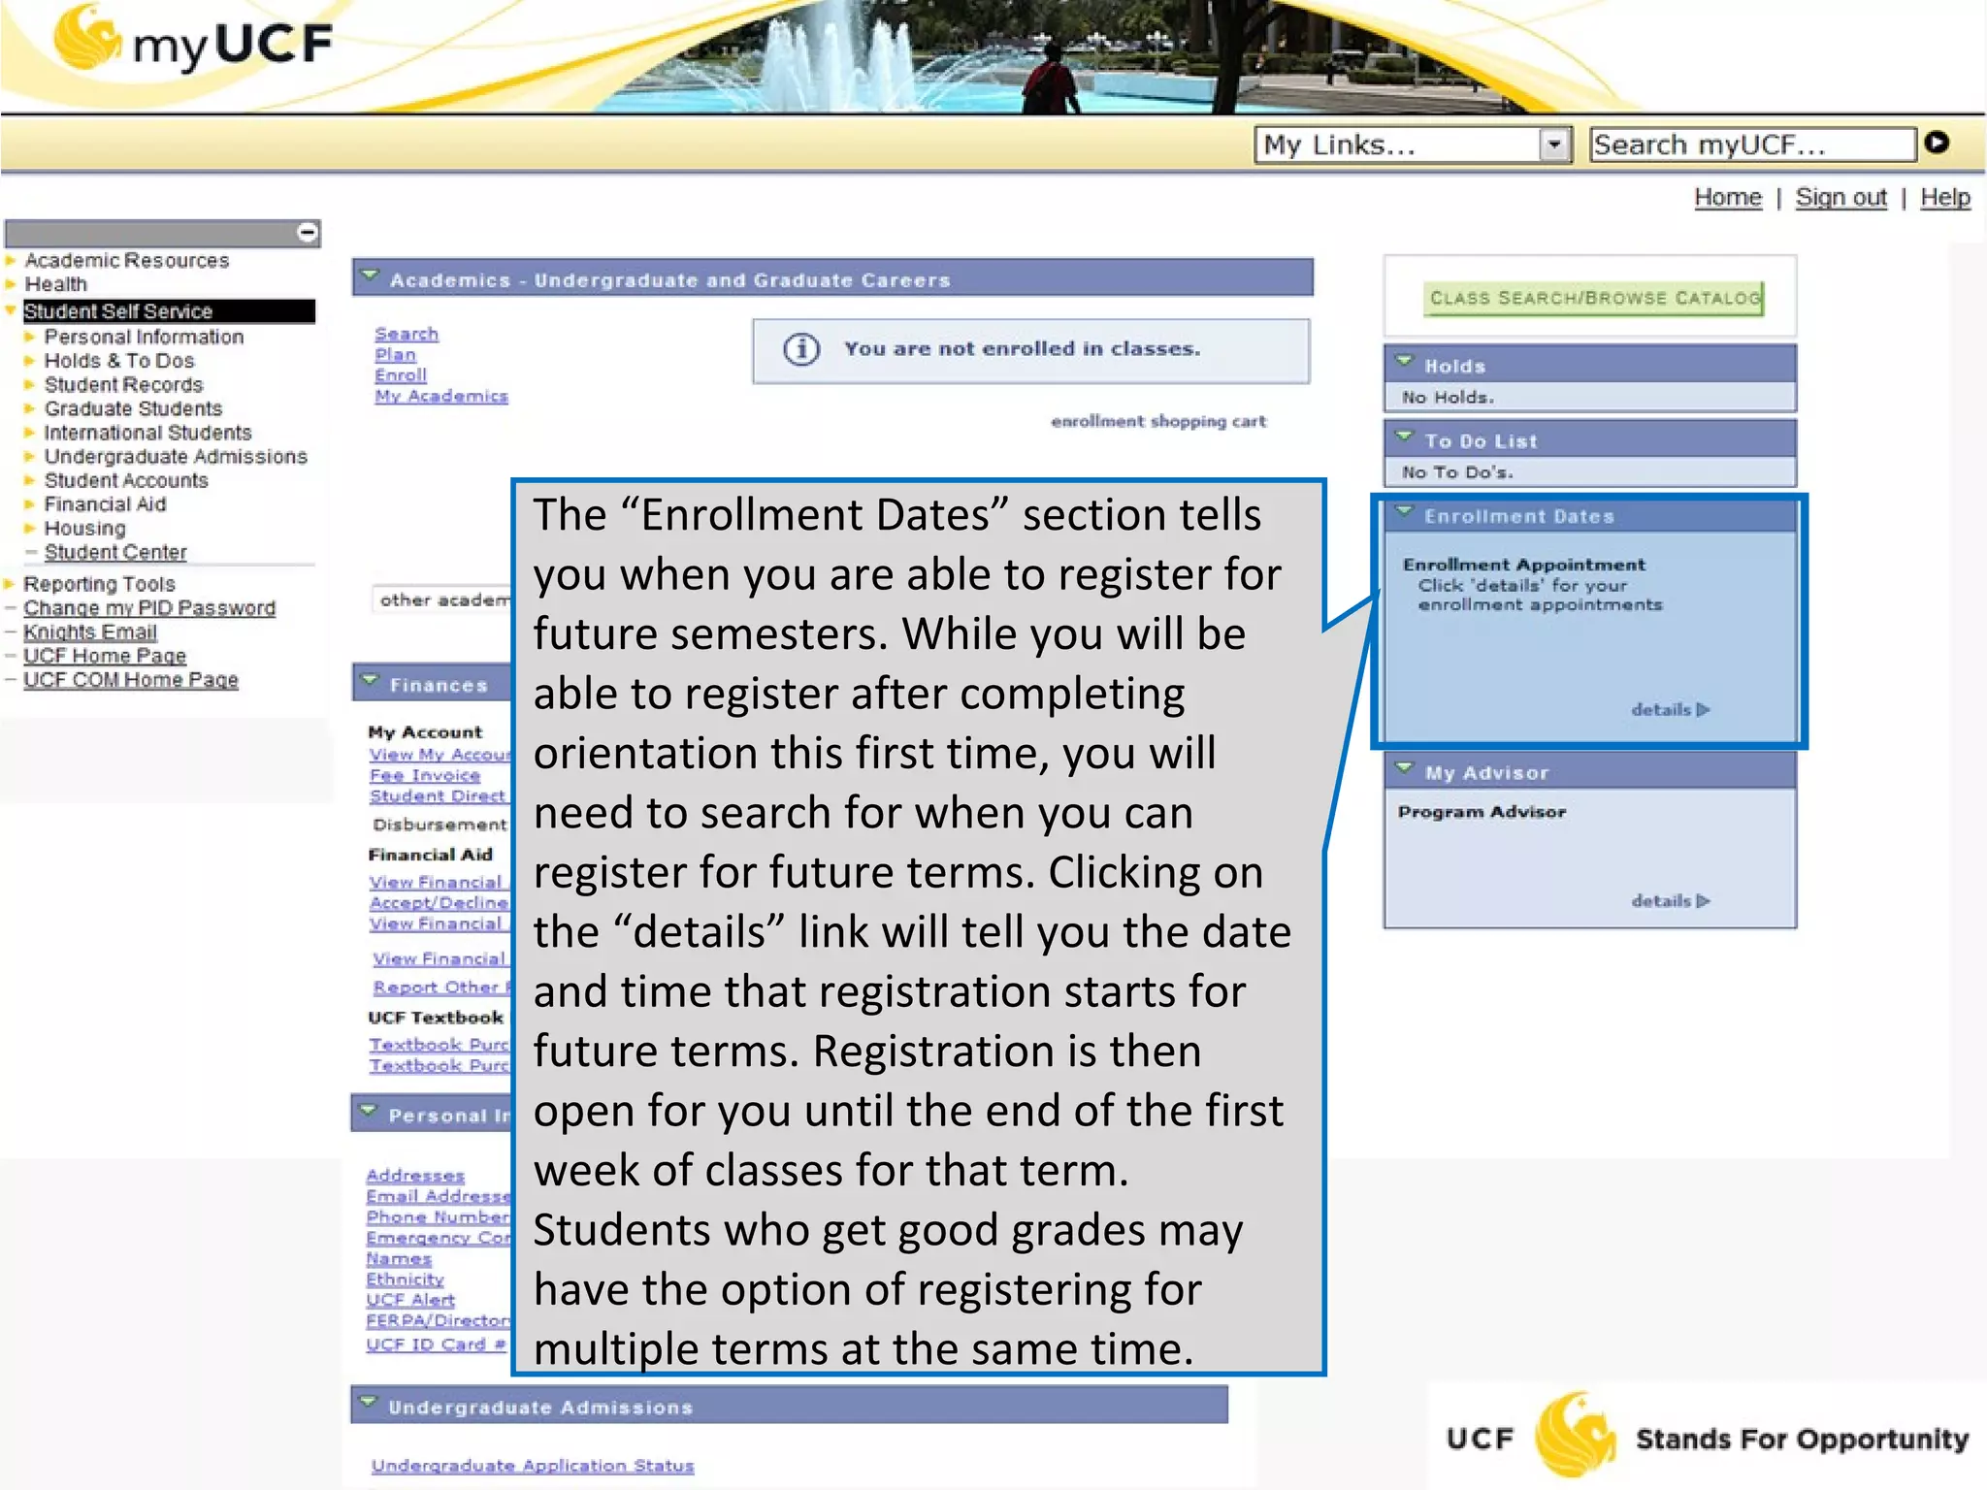Open the other academic dropdown
The height and width of the screenshot is (1490, 1987).
tap(441, 600)
